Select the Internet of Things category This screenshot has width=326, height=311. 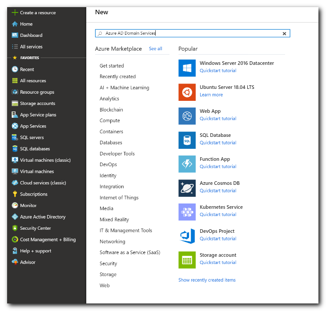pyautogui.click(x=119, y=198)
